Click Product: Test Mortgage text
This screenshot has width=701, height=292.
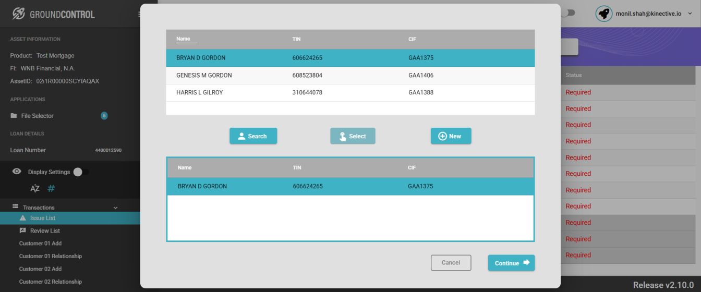tap(42, 56)
